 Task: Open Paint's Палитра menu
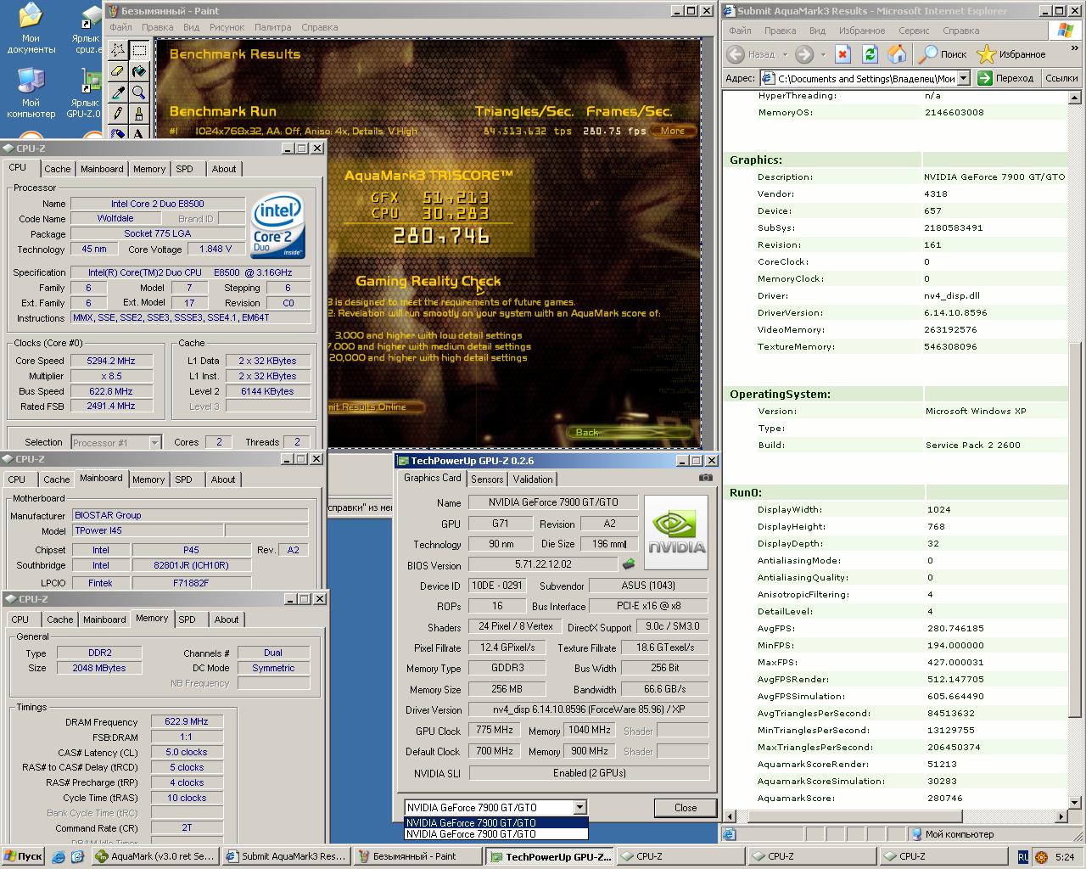point(273,27)
